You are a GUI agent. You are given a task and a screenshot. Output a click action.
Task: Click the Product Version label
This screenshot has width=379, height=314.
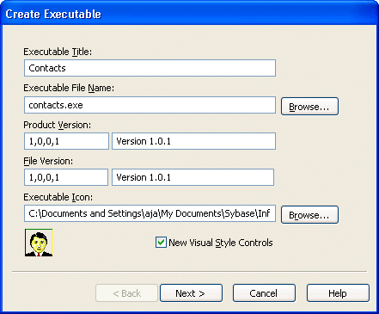pyautogui.click(x=58, y=125)
